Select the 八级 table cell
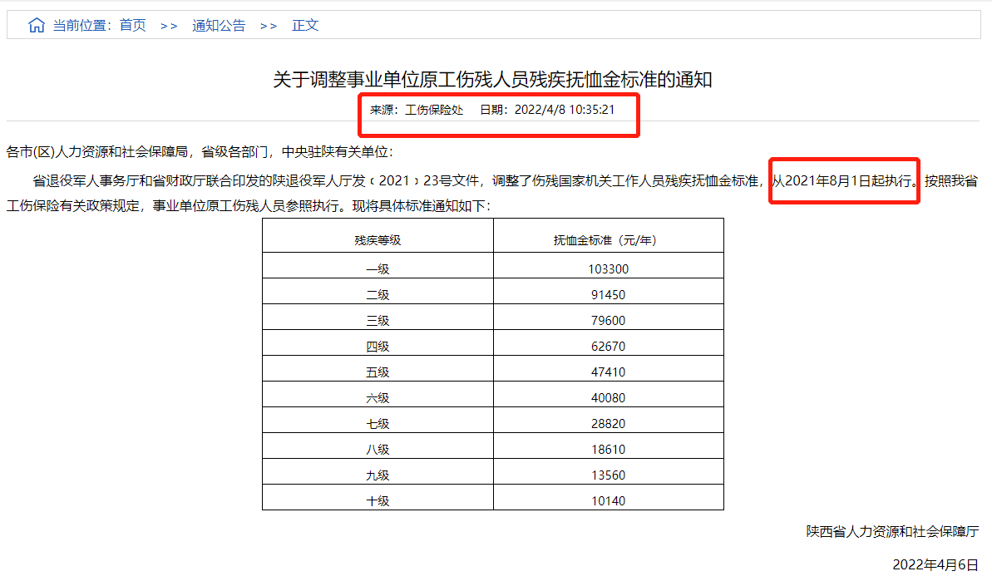 tap(378, 446)
